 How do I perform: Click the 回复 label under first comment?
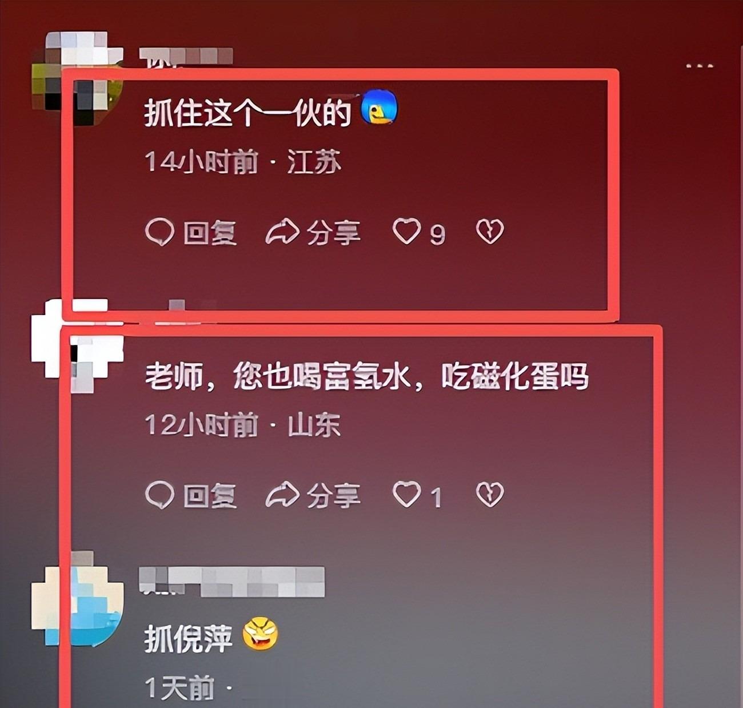tap(210, 233)
